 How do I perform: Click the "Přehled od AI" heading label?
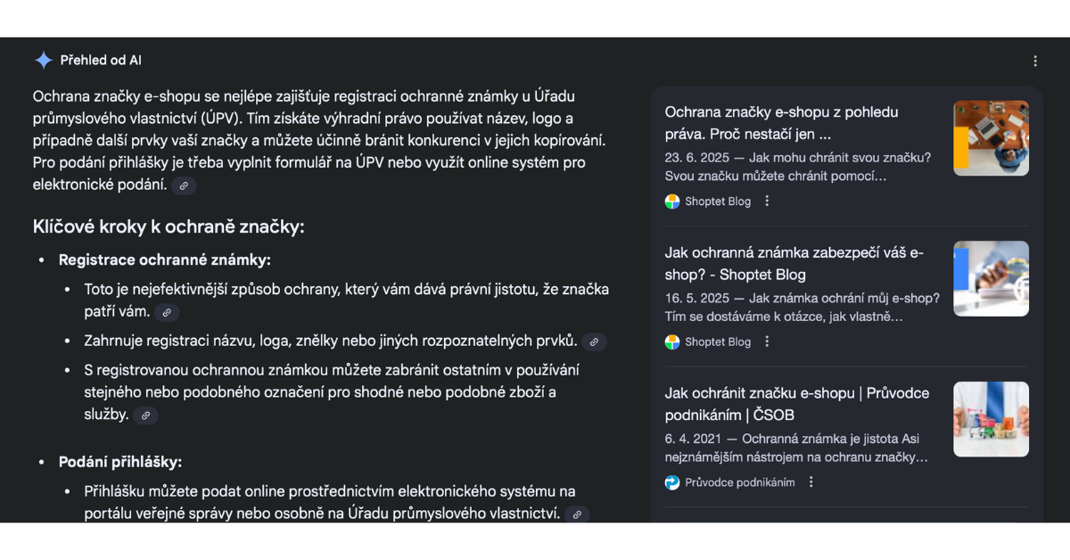101,61
